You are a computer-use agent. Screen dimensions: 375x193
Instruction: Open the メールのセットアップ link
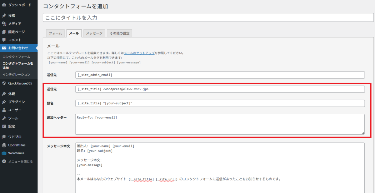click(x=139, y=53)
